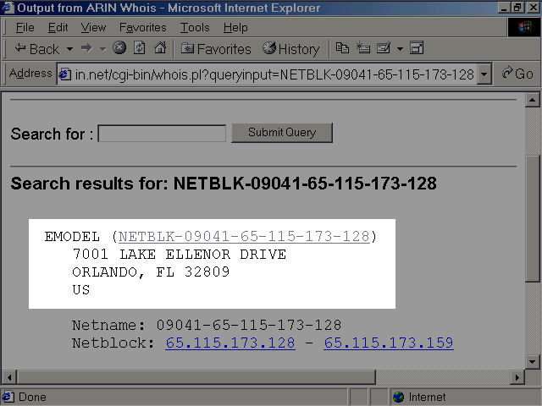This screenshot has width=542, height=406.
Task: Expand the Edit button dropdown arrow
Action: pyautogui.click(x=400, y=49)
